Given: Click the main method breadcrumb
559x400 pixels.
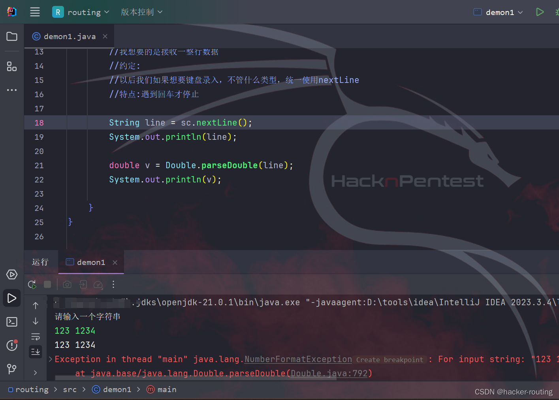Looking at the screenshot, I should tap(162, 390).
